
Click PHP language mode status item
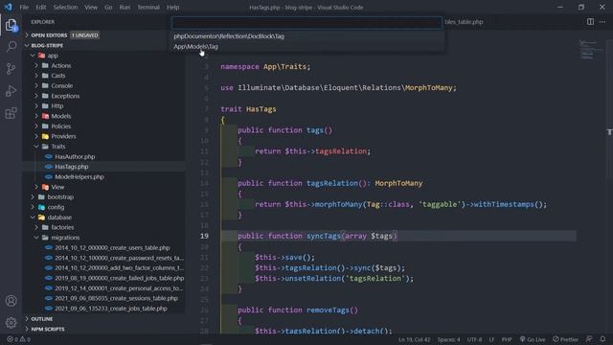[x=507, y=339]
